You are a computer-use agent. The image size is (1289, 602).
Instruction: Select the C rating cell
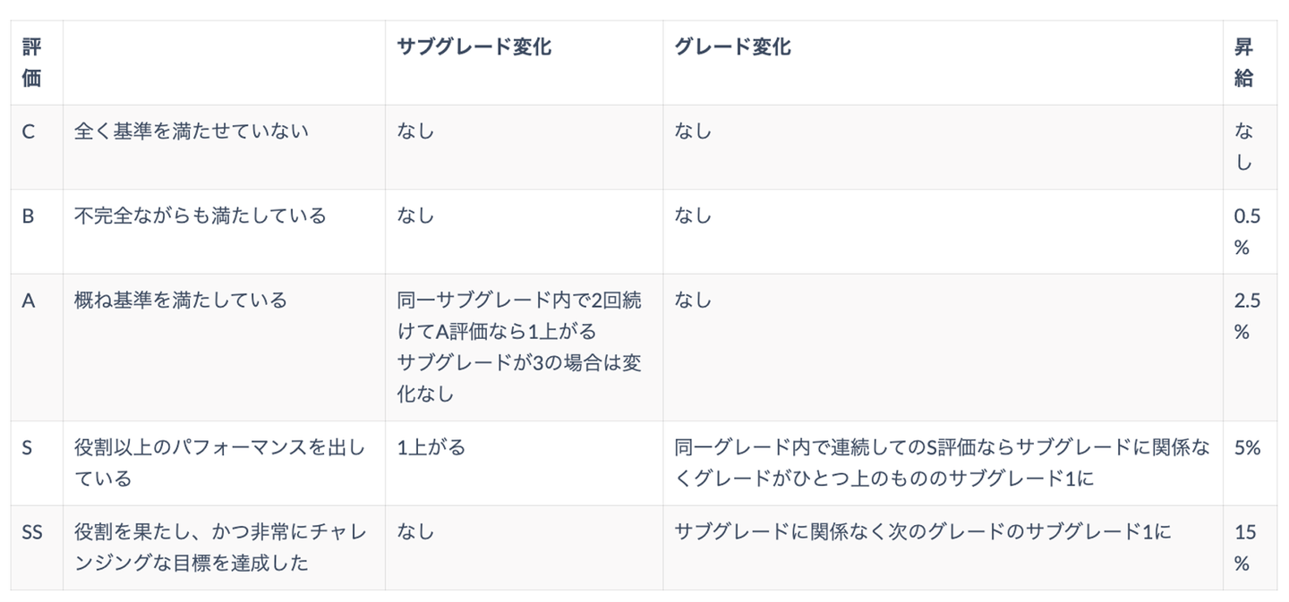coord(29,131)
